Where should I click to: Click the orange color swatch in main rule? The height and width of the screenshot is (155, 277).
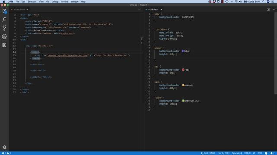(183, 85)
